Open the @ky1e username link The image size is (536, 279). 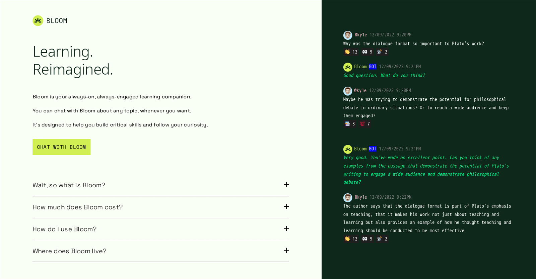(x=360, y=35)
